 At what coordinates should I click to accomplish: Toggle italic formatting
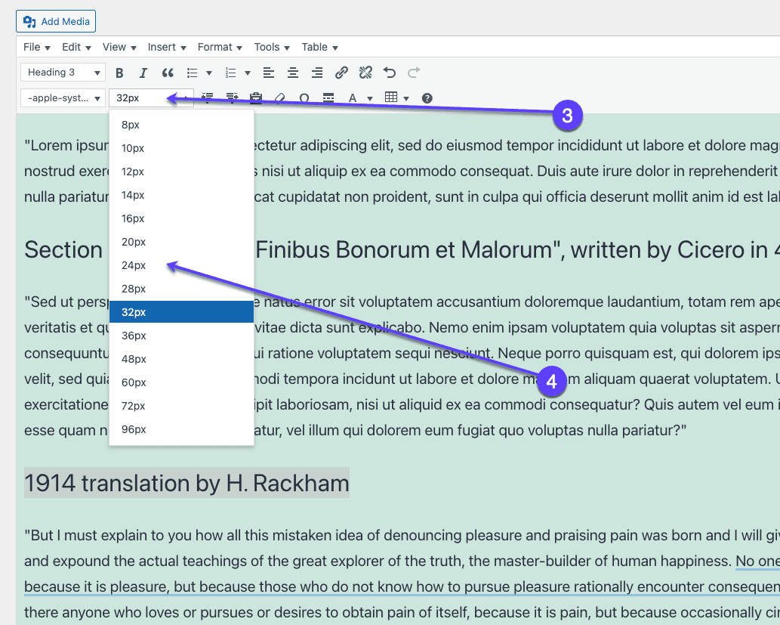pyautogui.click(x=143, y=73)
